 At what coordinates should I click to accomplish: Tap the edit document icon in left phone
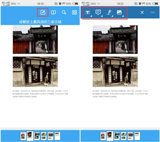click(43, 12)
